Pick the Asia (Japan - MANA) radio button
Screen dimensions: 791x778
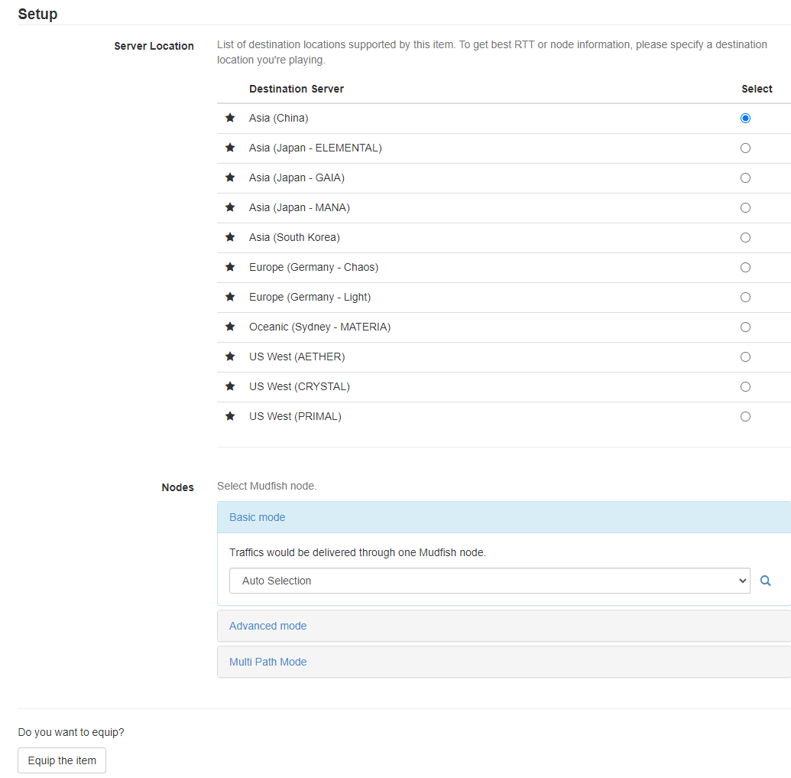click(x=745, y=208)
